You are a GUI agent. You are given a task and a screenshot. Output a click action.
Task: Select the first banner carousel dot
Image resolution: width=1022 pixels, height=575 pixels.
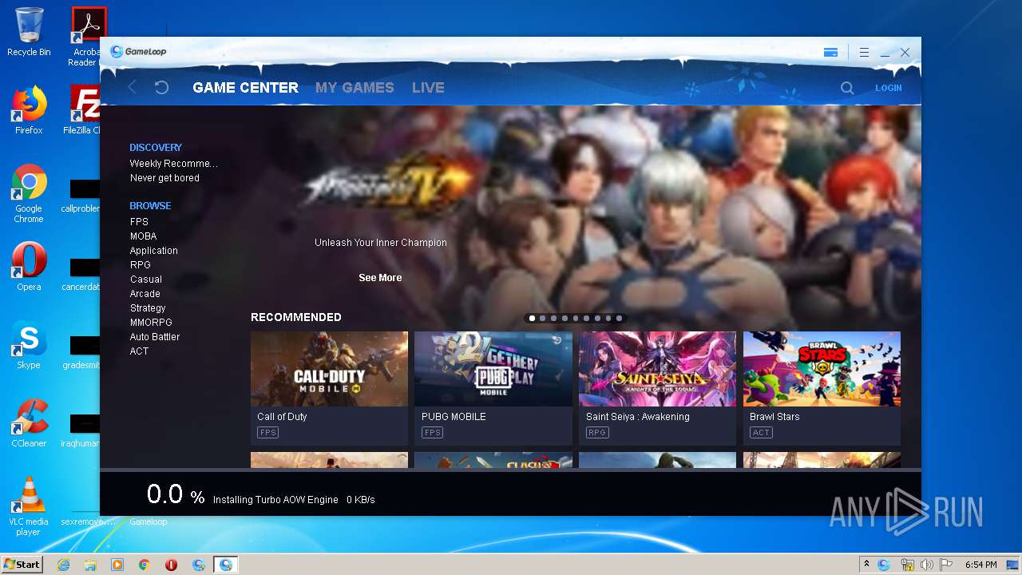click(532, 318)
